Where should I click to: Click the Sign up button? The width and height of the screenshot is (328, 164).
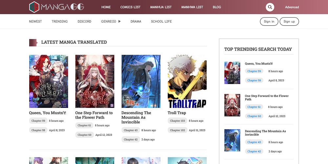click(x=289, y=22)
